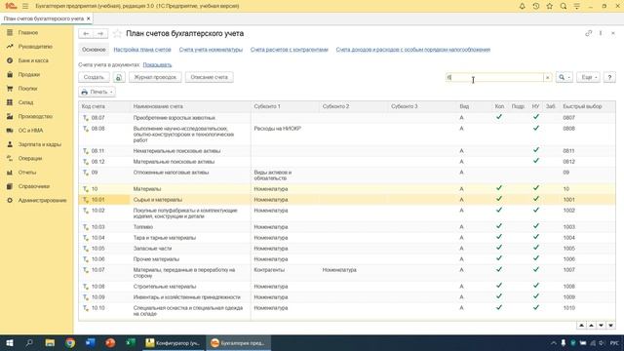The width and height of the screenshot is (624, 351).
Task: Expand the Еще menu
Action: pyautogui.click(x=588, y=77)
